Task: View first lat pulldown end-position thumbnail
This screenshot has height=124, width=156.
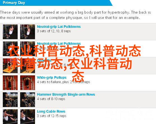Action: [27, 32]
